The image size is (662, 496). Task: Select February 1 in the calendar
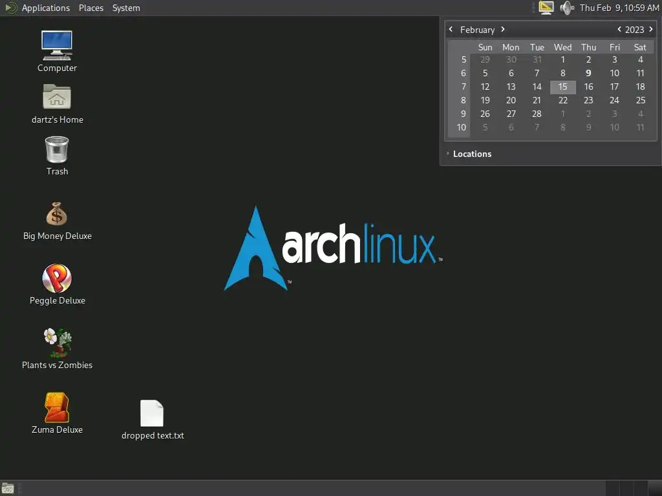(x=563, y=60)
